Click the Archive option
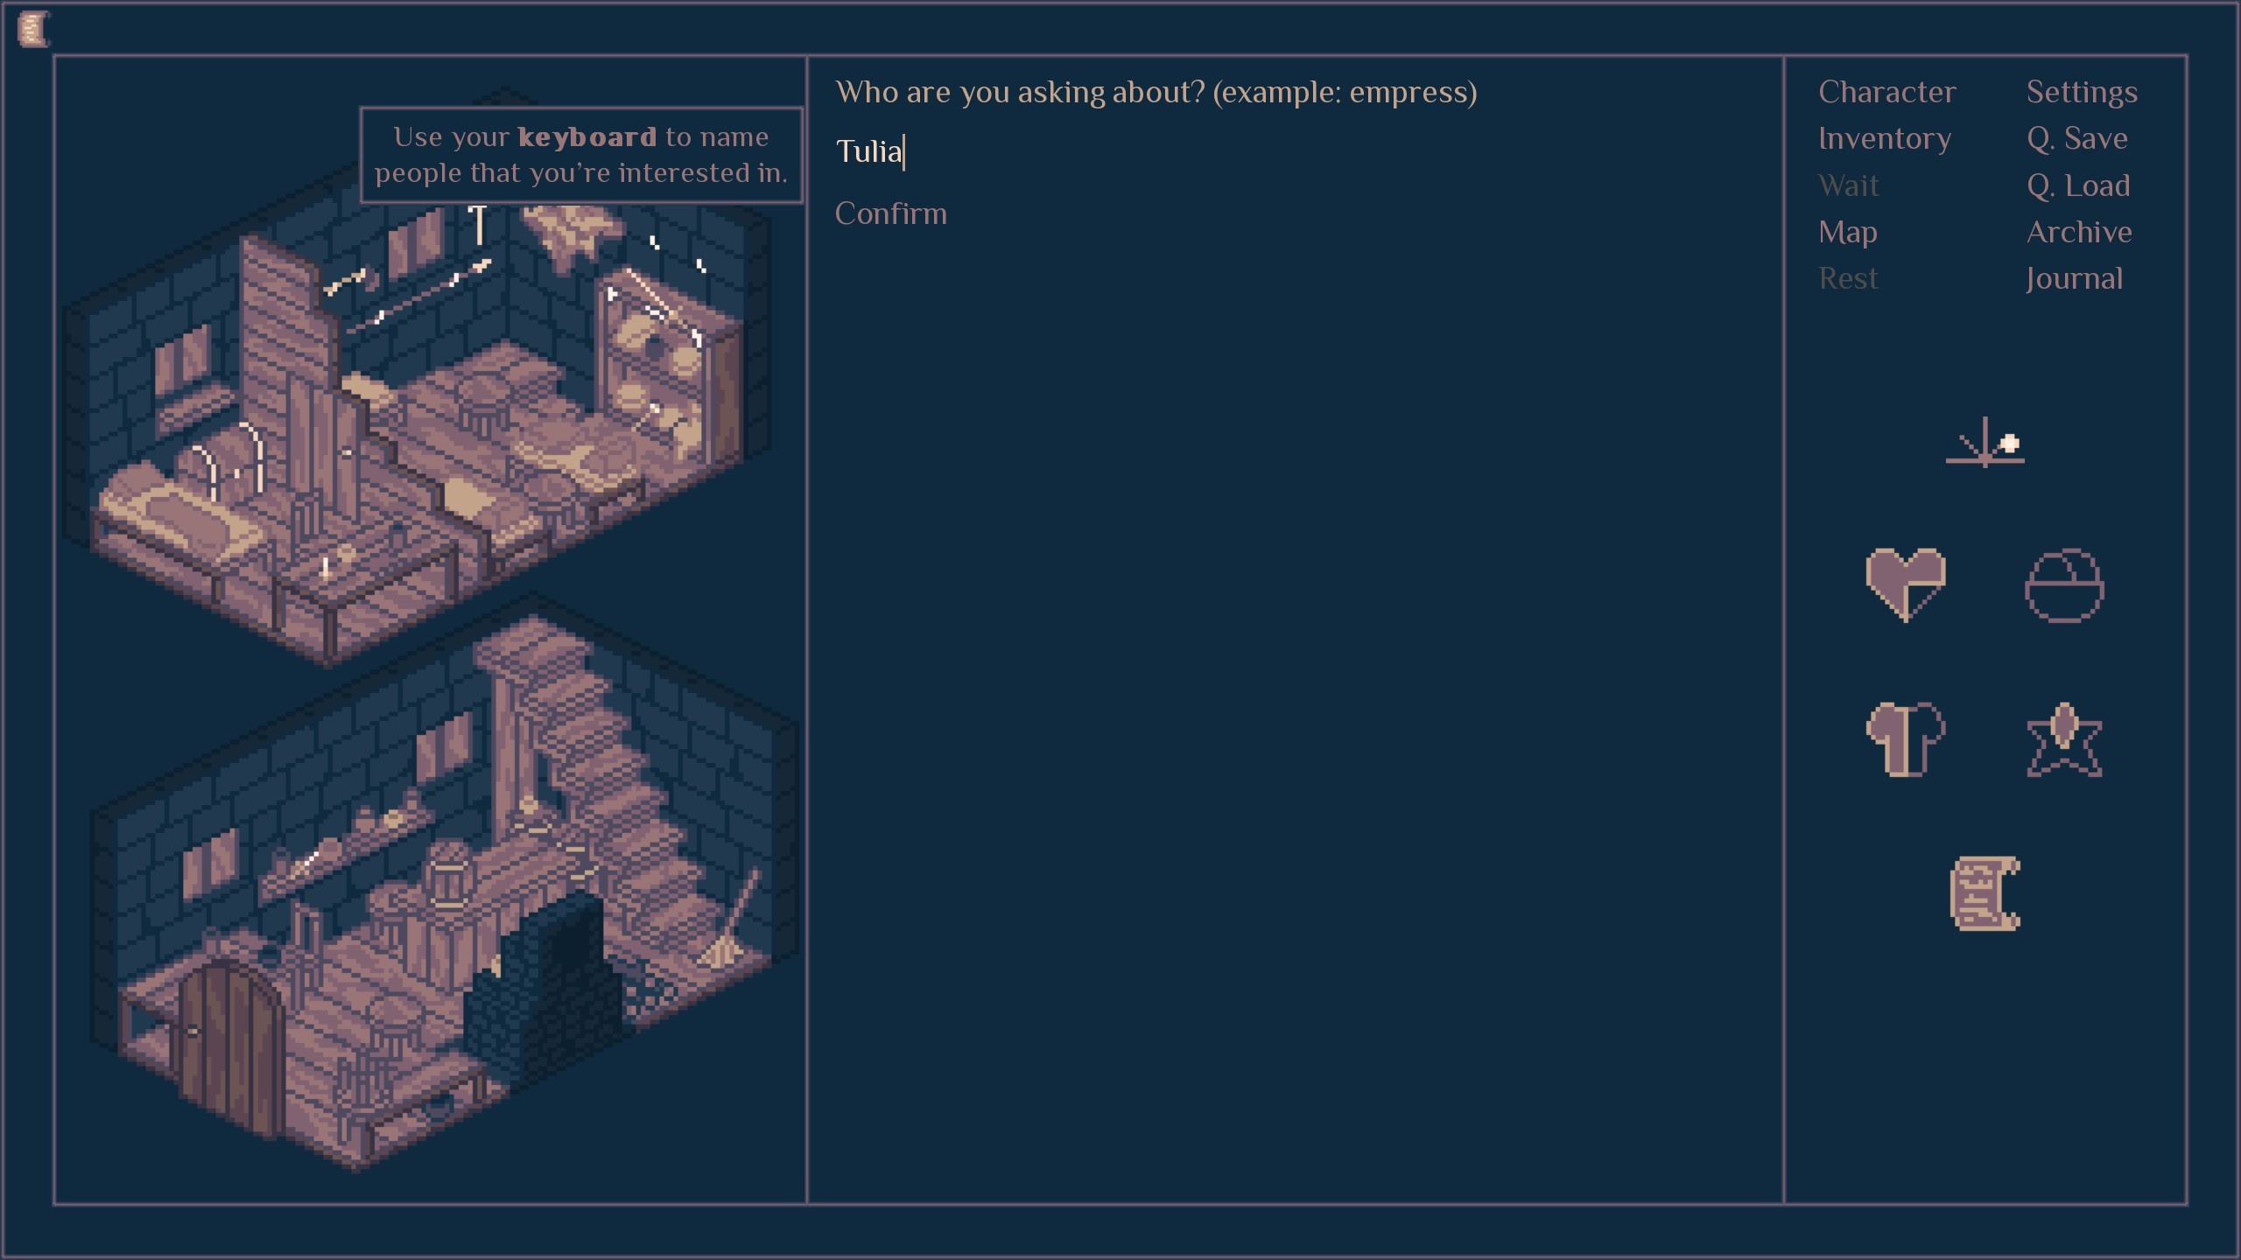 click(x=2078, y=231)
